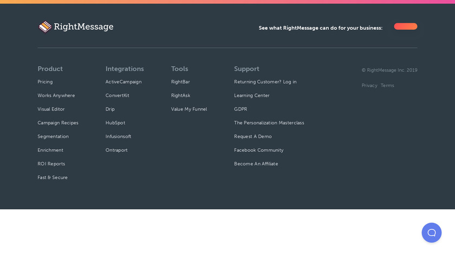455x256 pixels.
Task: Open the Learning Center
Action: click(251, 95)
